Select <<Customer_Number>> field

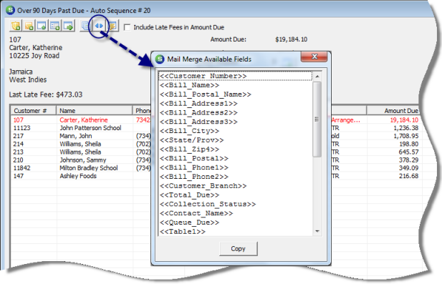(236, 76)
